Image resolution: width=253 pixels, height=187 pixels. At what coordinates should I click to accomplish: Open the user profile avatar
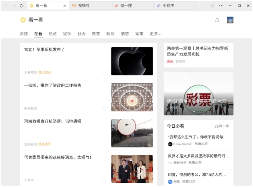click(x=230, y=20)
